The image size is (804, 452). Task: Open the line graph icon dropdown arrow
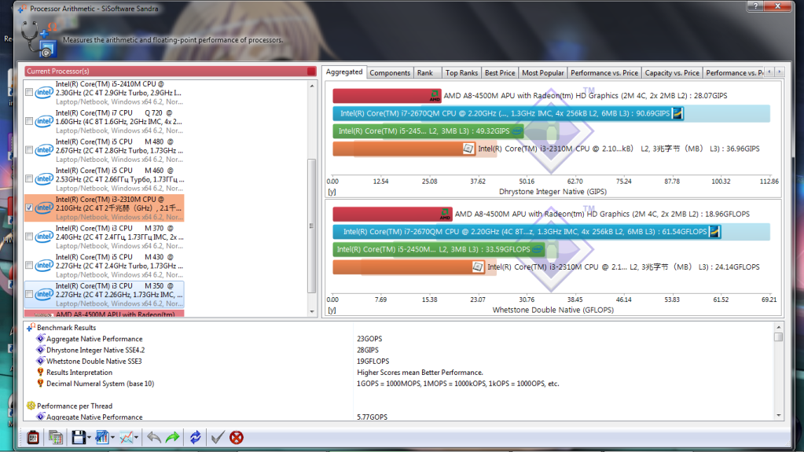pyautogui.click(x=137, y=438)
